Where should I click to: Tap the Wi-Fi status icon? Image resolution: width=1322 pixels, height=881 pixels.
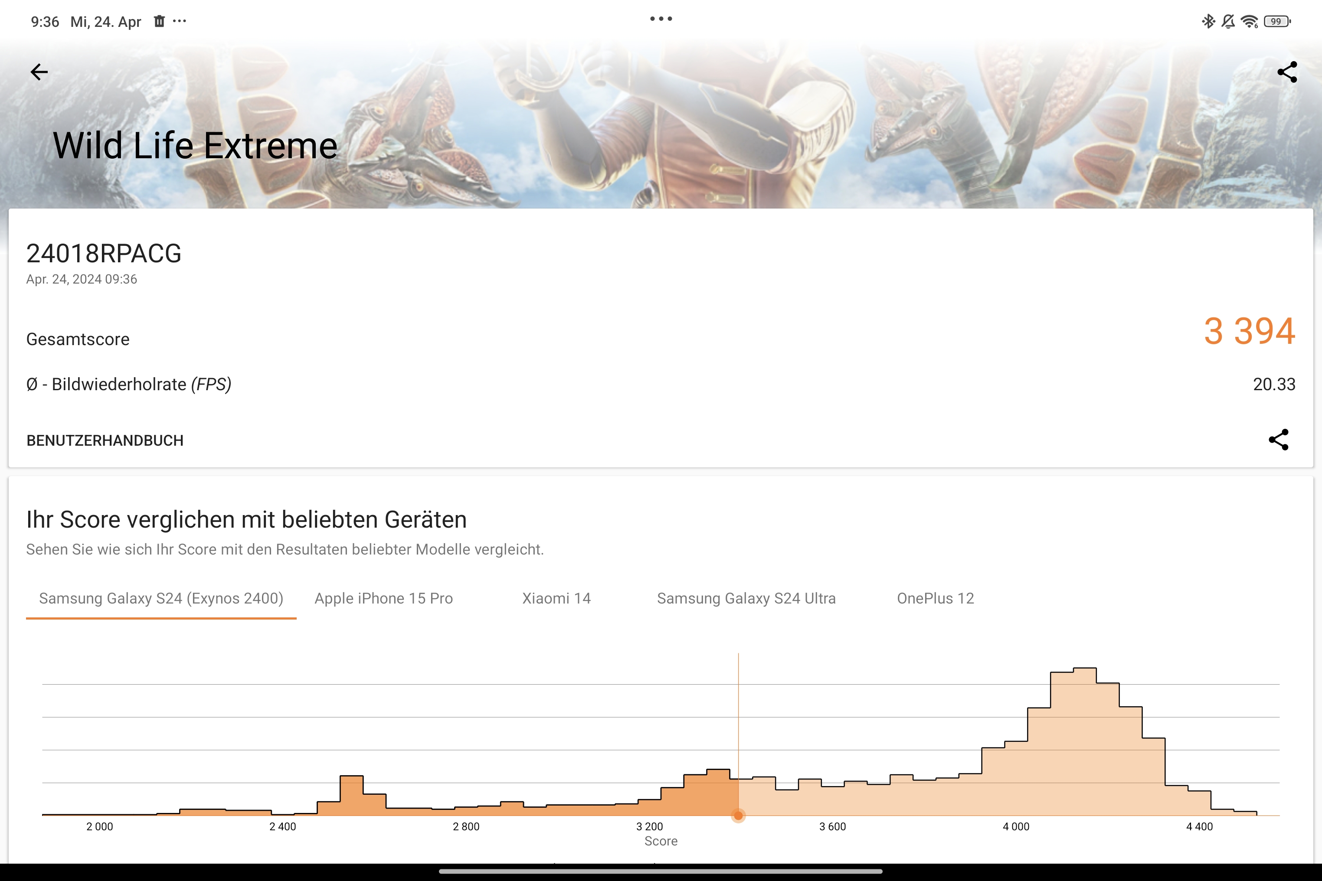tap(1250, 21)
